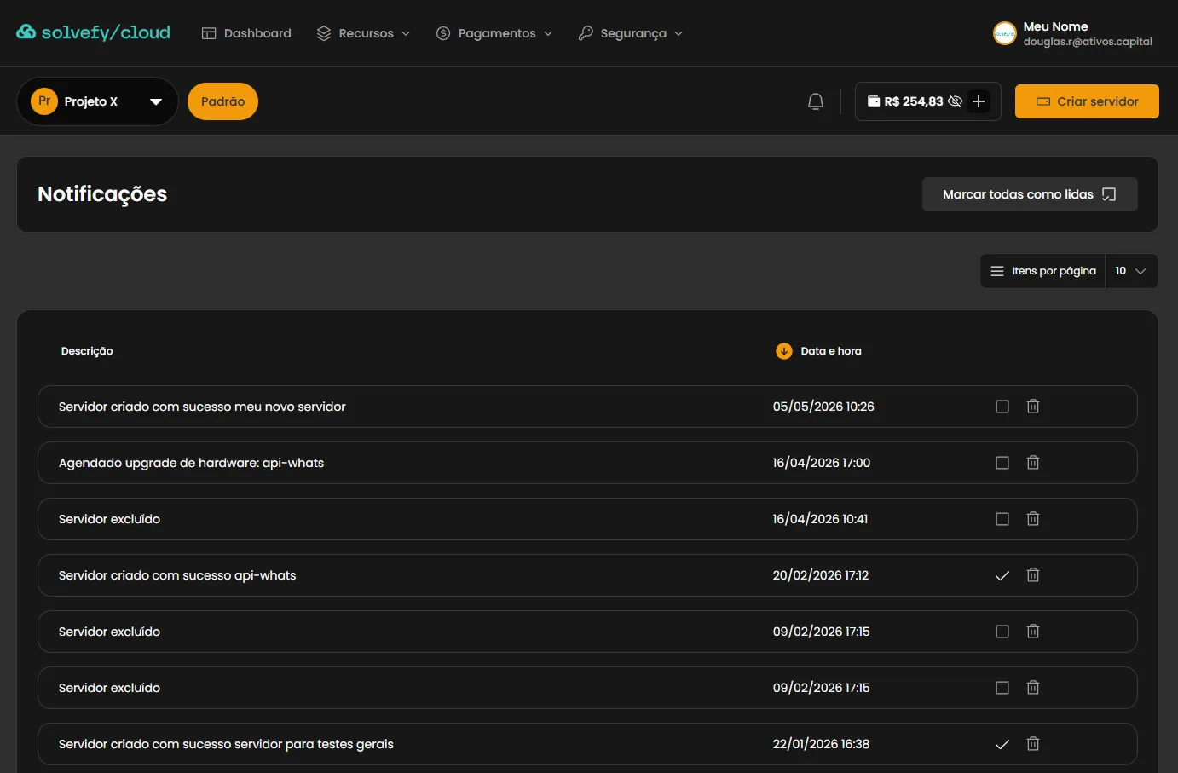This screenshot has width=1178, height=773.
Task: Click the Itens por página list icon
Action: pos(997,271)
